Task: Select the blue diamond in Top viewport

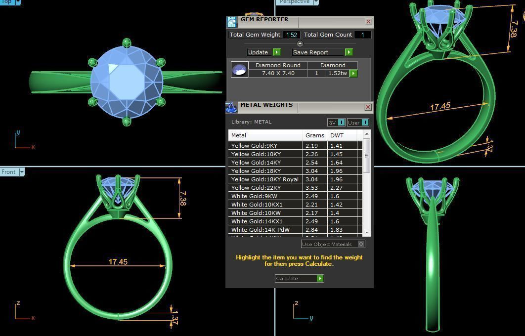Action: tap(127, 82)
